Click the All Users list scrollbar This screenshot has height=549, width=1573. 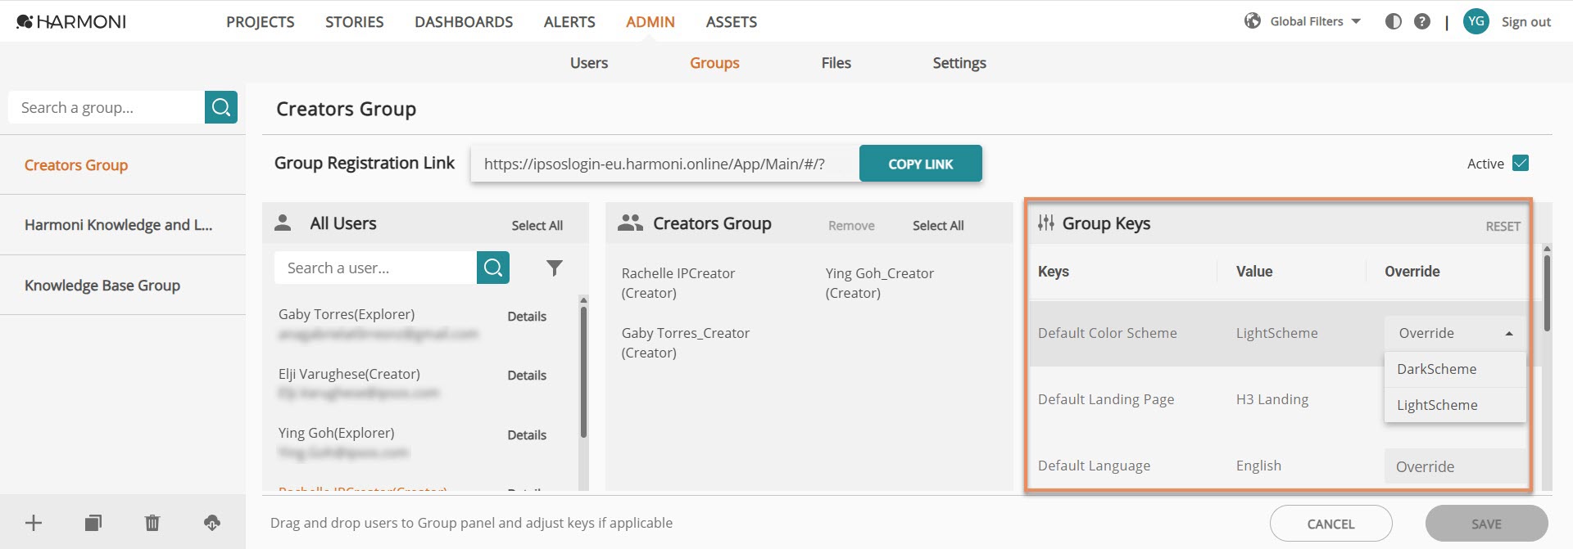click(583, 368)
